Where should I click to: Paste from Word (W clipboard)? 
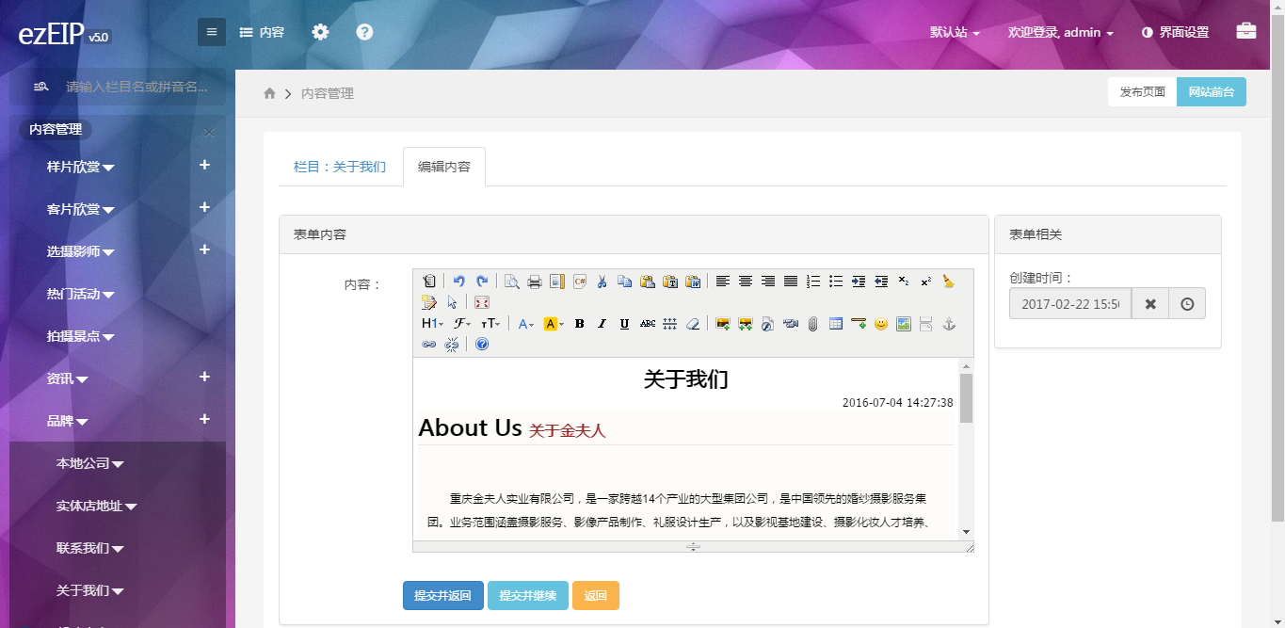tap(693, 281)
